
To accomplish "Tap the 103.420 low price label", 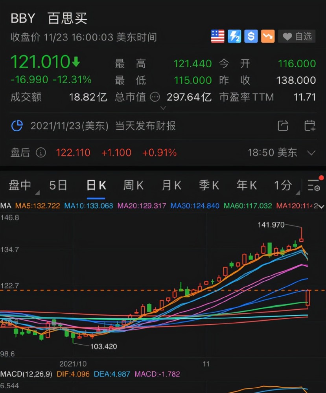I will 103,347.
